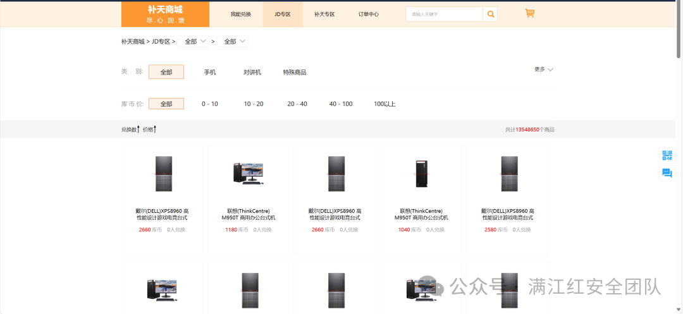Open the 订单中心 nav tab
Screen dimensions: 683x314
click(369, 15)
